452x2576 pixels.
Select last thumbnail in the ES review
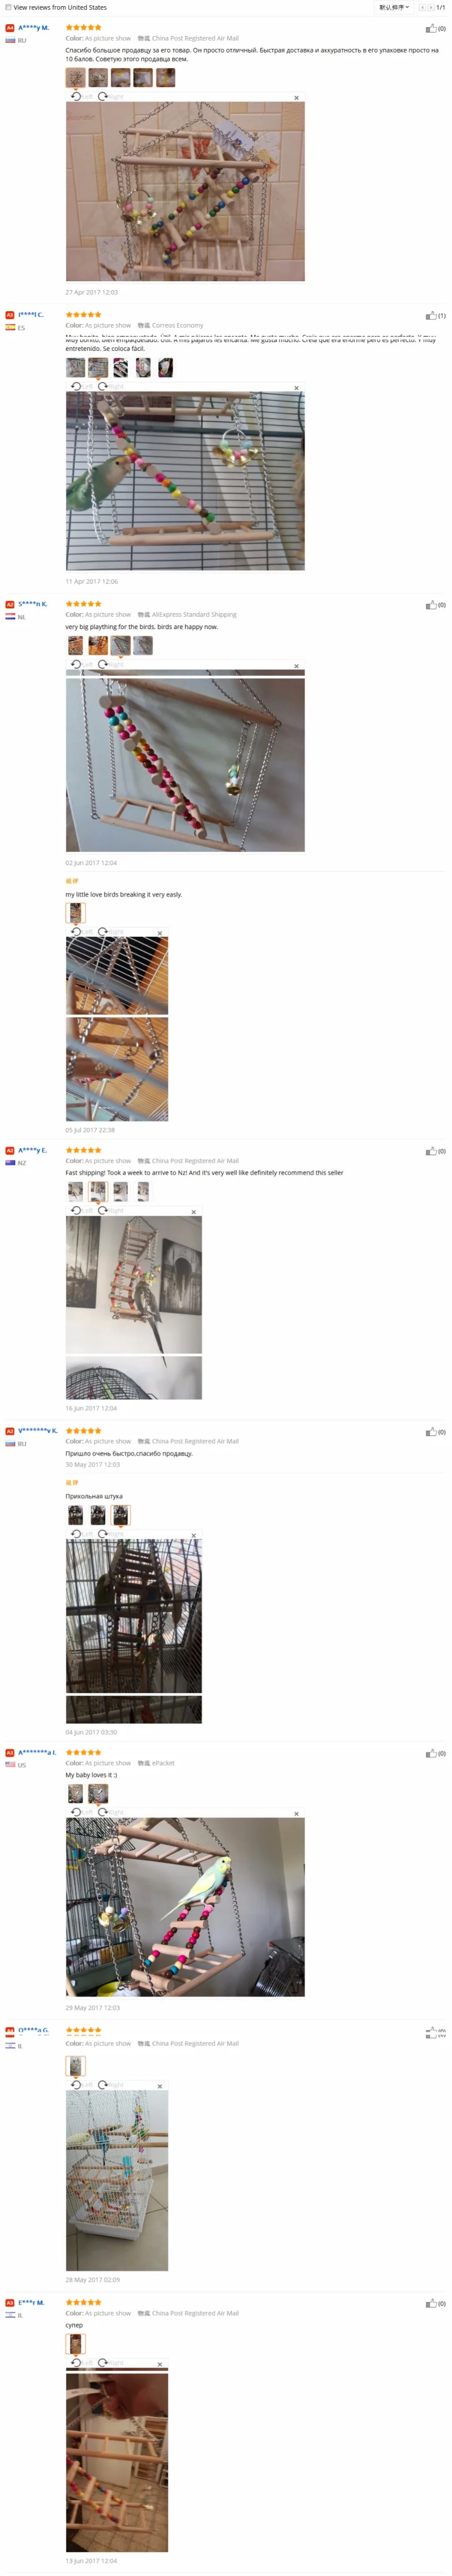click(165, 367)
